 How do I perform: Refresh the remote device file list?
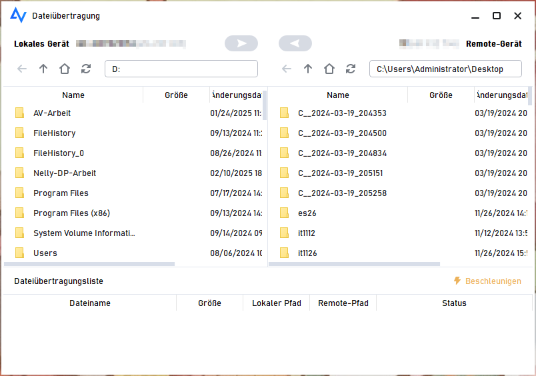point(351,69)
